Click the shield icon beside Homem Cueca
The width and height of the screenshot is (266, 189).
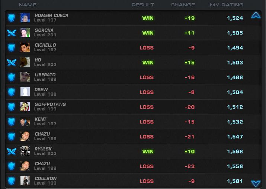11,18
